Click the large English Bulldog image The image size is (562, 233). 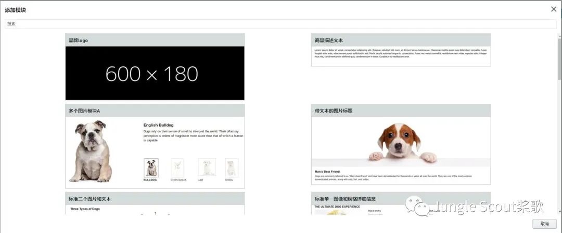91,151
